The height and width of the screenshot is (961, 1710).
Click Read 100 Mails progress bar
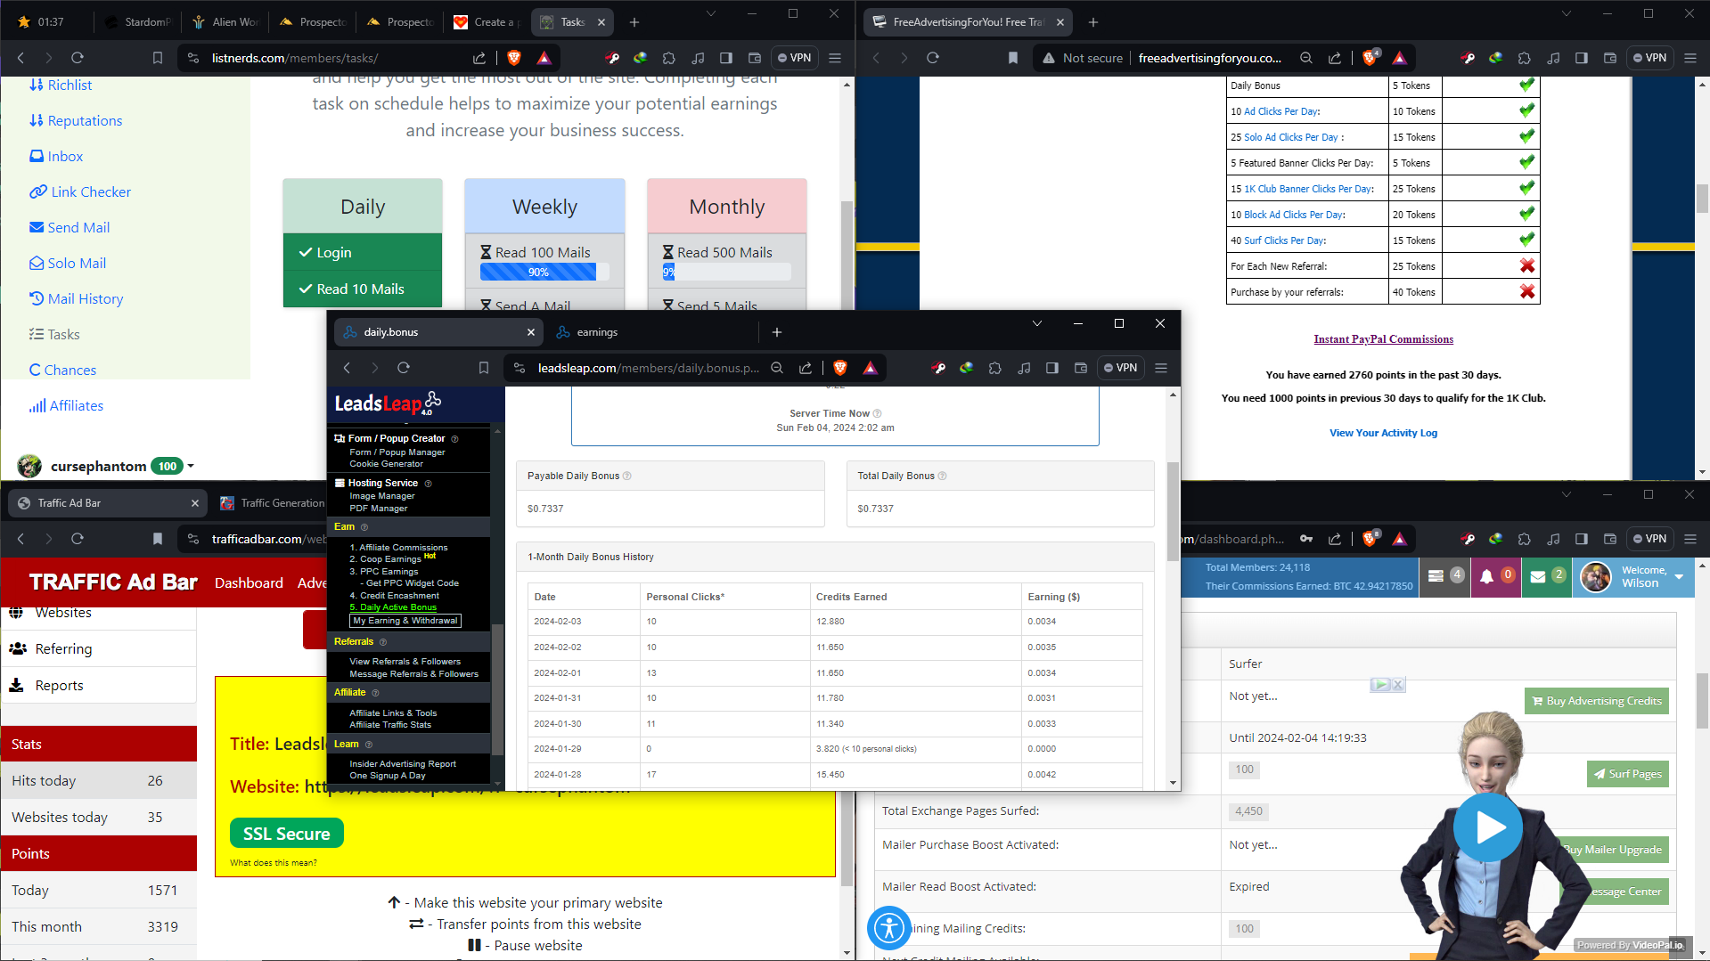(x=544, y=273)
